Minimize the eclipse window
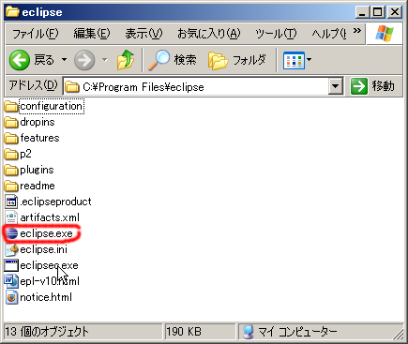408x344 pixels. coord(362,12)
